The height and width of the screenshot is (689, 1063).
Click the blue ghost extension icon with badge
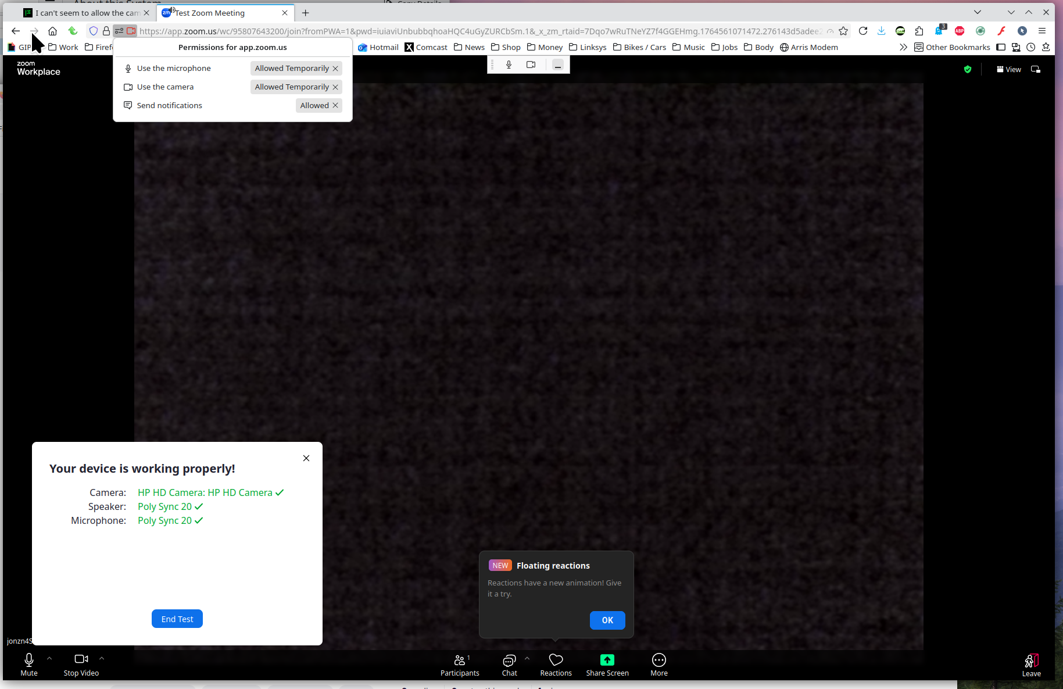coord(940,30)
